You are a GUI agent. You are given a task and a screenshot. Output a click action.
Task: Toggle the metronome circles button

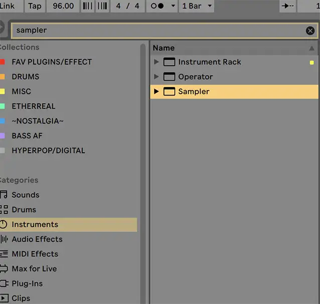[x=157, y=6]
